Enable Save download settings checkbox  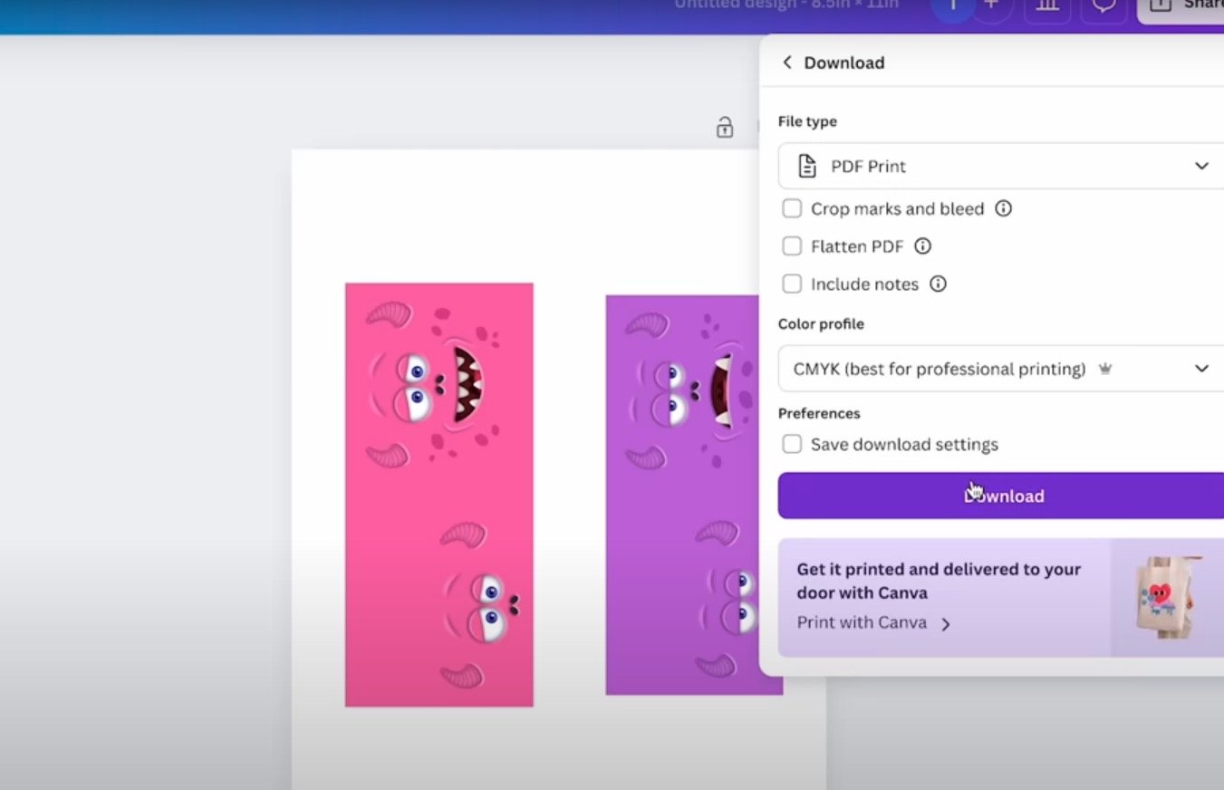coord(792,445)
